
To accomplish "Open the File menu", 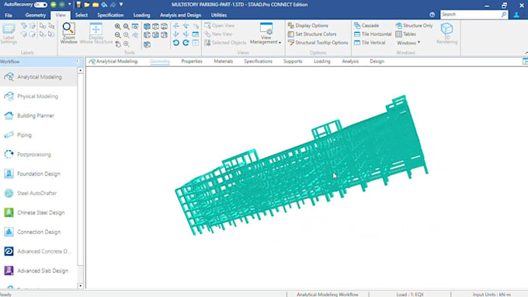I will [9, 16].
